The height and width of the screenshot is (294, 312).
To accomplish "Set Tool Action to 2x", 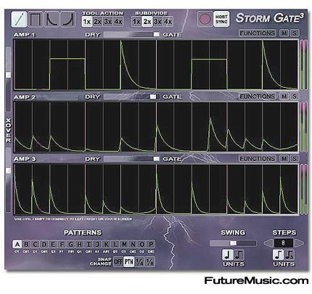I will (x=97, y=22).
